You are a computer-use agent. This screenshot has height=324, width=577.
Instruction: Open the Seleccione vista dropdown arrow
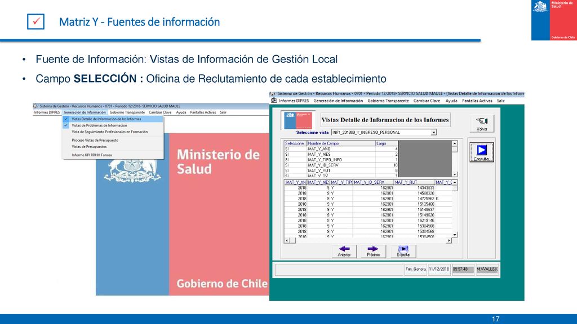(x=434, y=132)
